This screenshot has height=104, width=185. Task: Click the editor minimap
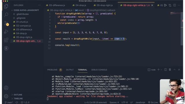tap(175, 13)
